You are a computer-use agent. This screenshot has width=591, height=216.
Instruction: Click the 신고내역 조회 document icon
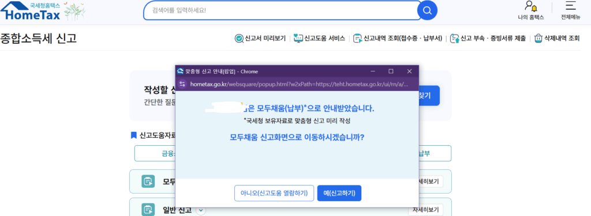coord(357,38)
